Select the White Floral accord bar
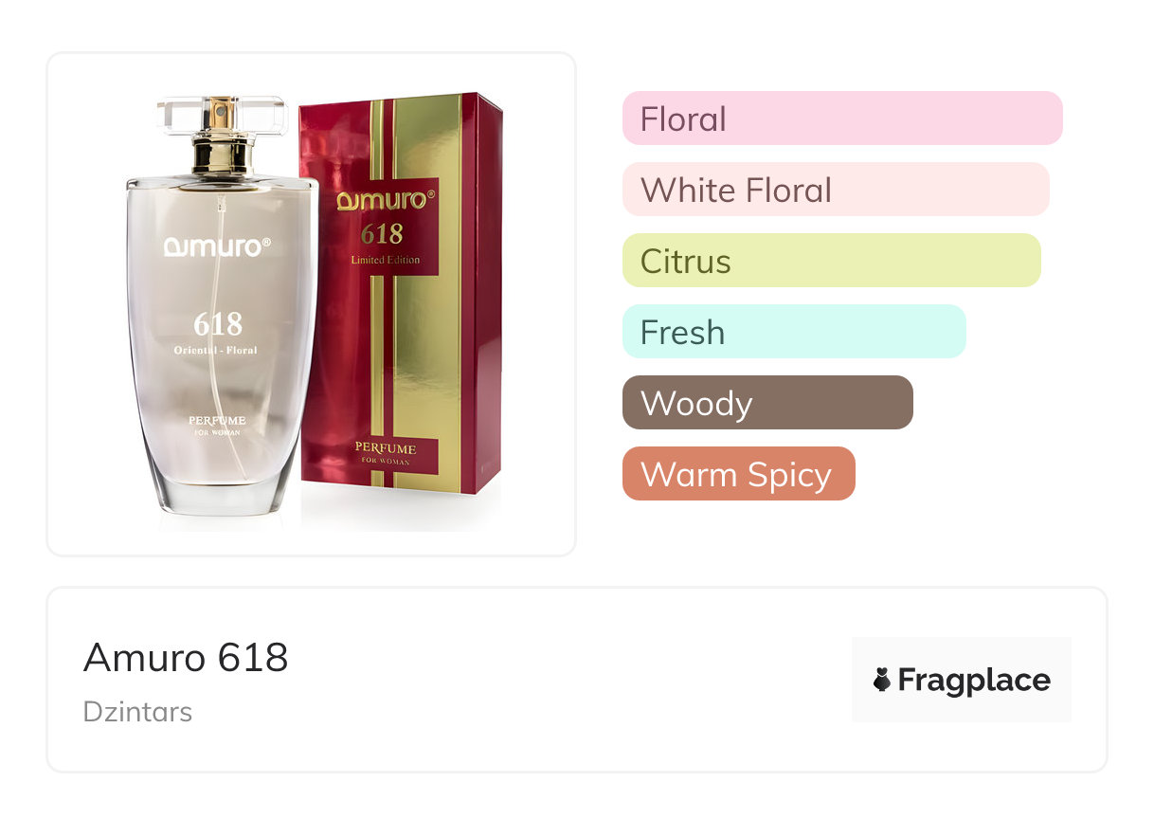Viewport: 1154px width, 819px height. tap(836, 190)
